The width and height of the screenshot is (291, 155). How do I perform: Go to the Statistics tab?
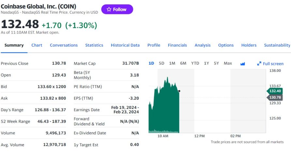click(94, 45)
